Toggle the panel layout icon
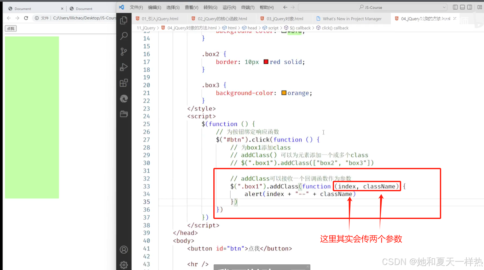 (463, 7)
